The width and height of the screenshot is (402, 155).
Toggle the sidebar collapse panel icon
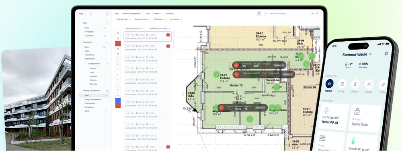tap(107, 14)
